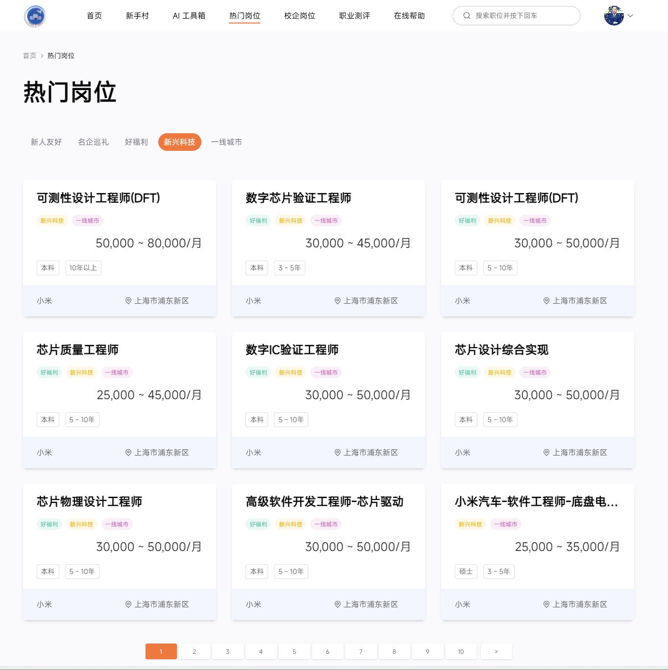
Task: Go to pagination page 8
Action: (x=395, y=651)
